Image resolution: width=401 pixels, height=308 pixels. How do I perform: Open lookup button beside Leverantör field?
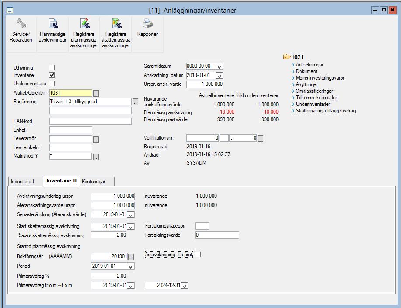coord(96,140)
